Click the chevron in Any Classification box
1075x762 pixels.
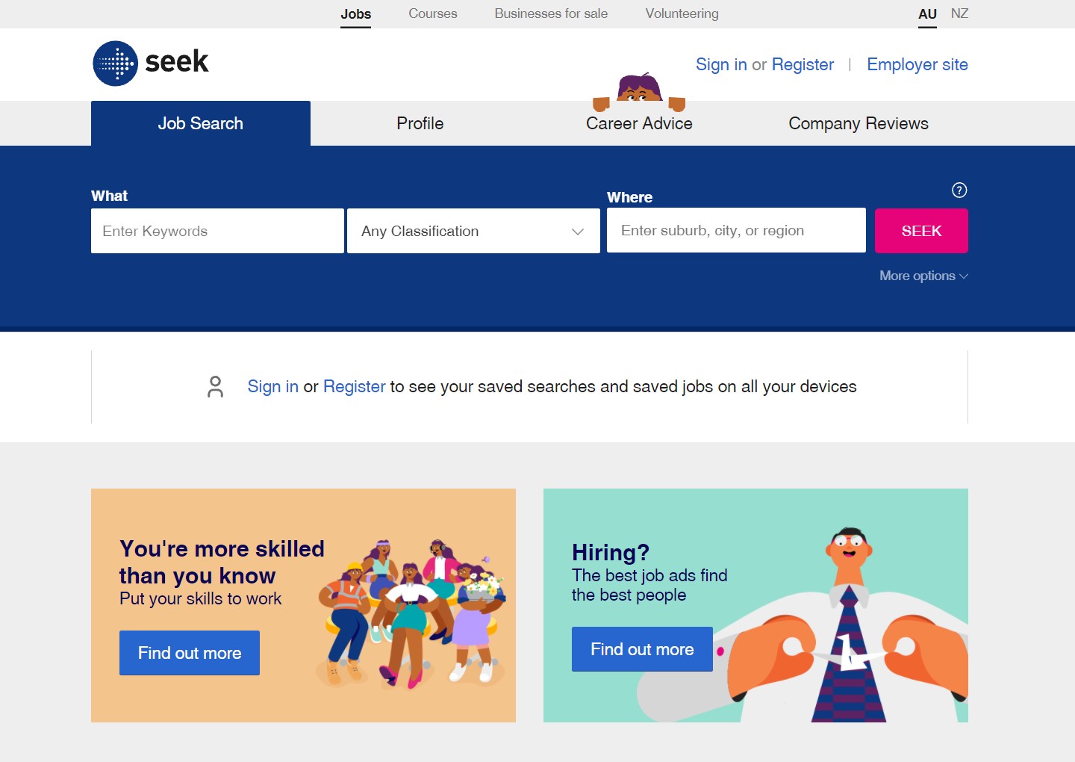pyautogui.click(x=577, y=232)
